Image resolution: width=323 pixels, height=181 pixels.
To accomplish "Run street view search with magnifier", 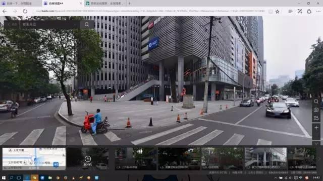I will pos(87,24).
